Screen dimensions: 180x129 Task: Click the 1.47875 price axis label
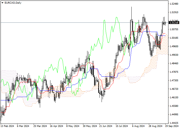(x=174, y=72)
